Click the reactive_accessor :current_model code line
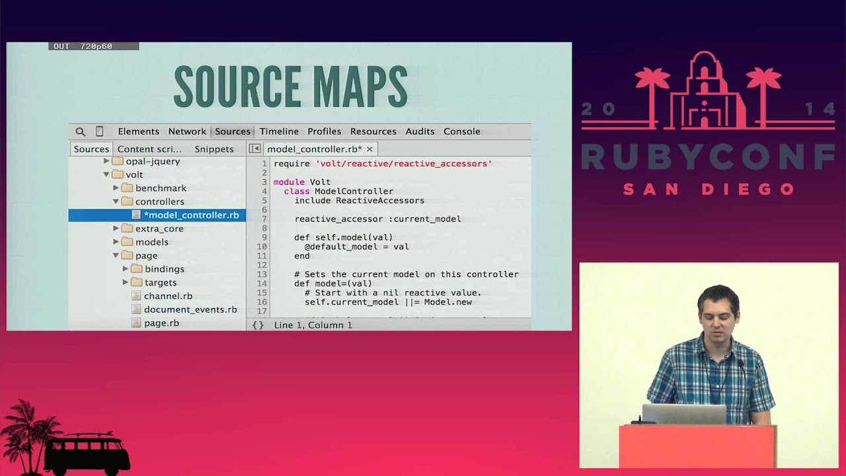Screen dimensions: 846x476 378,219
